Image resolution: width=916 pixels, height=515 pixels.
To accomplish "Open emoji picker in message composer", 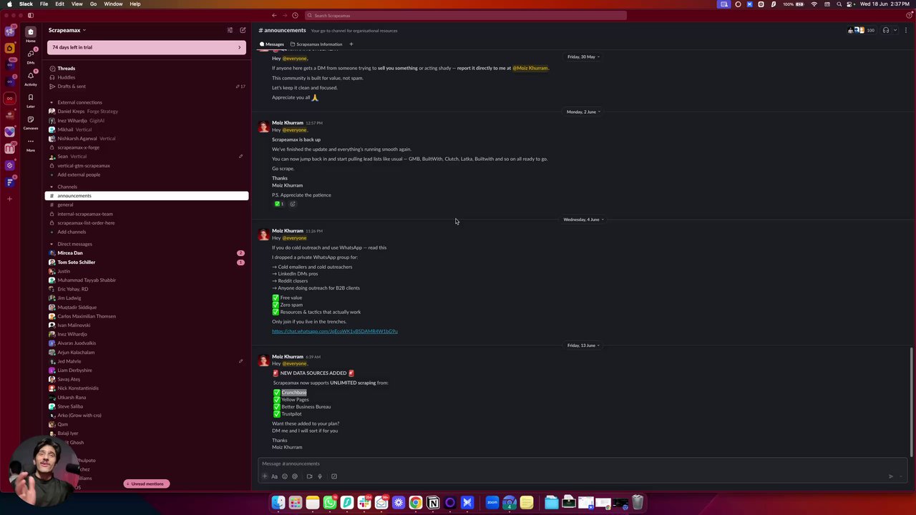I will tap(285, 476).
